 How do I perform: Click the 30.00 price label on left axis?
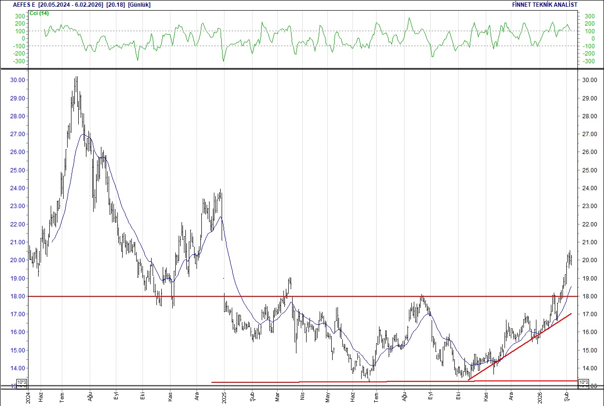click(18, 79)
